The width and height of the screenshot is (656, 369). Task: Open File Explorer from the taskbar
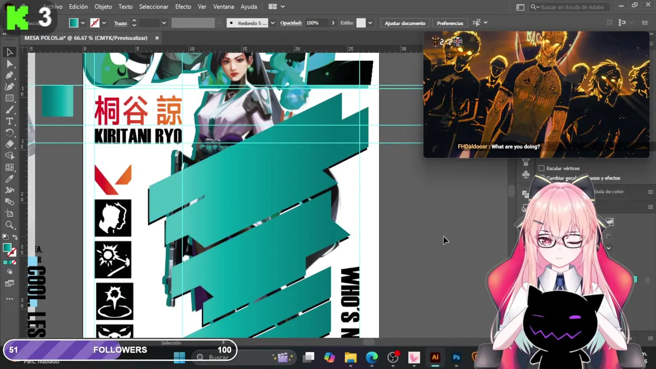(x=351, y=357)
